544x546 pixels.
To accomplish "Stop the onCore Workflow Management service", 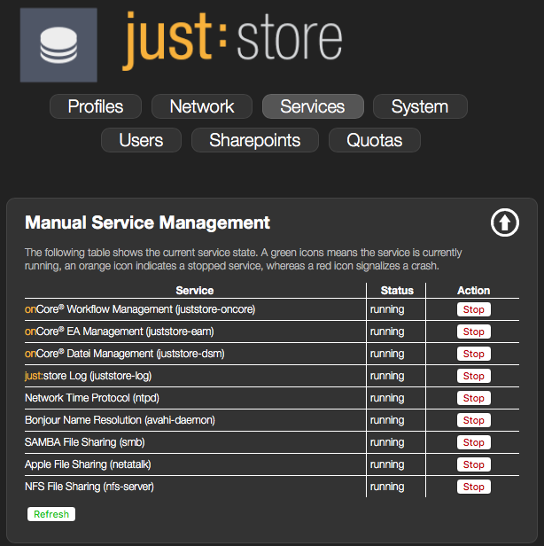I will click(x=474, y=309).
